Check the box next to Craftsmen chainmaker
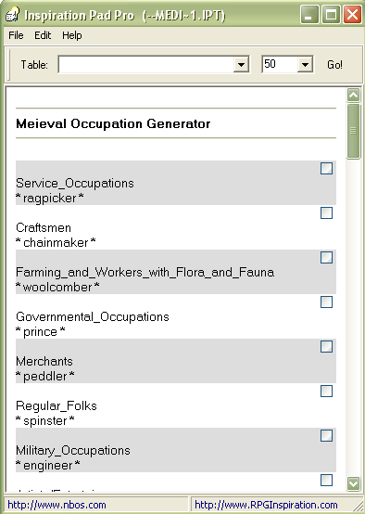365x514 pixels. coord(326,213)
